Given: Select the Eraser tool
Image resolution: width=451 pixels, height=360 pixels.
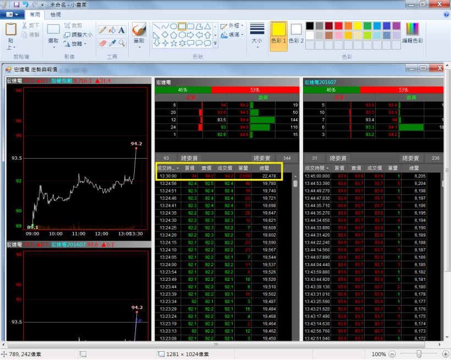Looking at the screenshot, I should click(x=102, y=43).
